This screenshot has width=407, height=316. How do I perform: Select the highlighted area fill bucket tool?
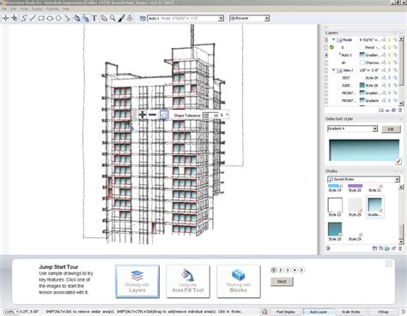click(85, 18)
